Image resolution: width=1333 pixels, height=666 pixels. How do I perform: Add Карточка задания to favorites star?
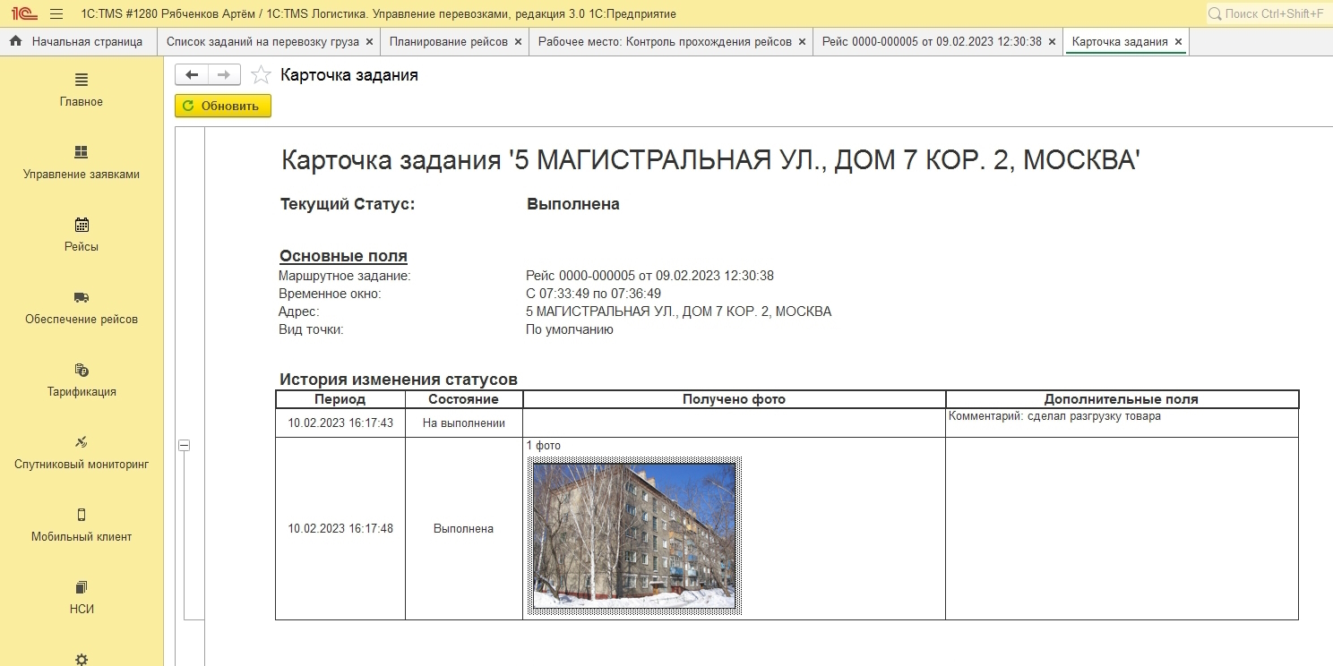pos(261,75)
